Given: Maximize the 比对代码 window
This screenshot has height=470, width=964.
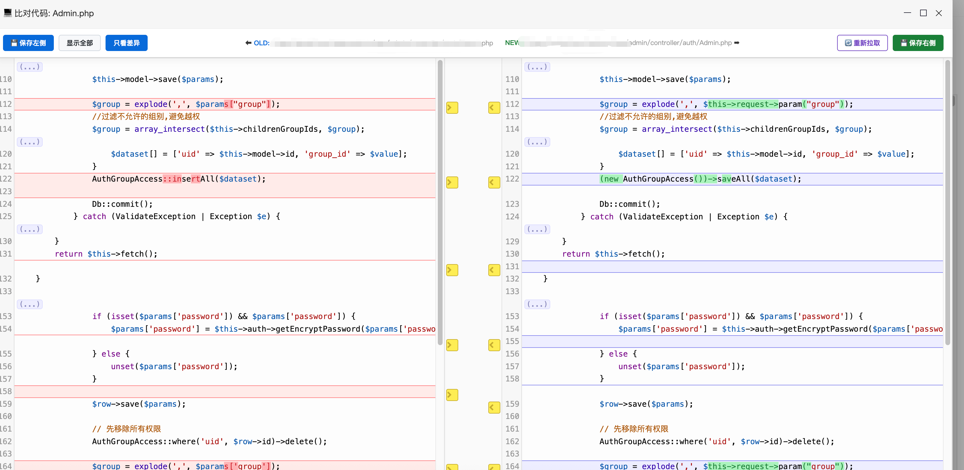Looking at the screenshot, I should coord(923,13).
